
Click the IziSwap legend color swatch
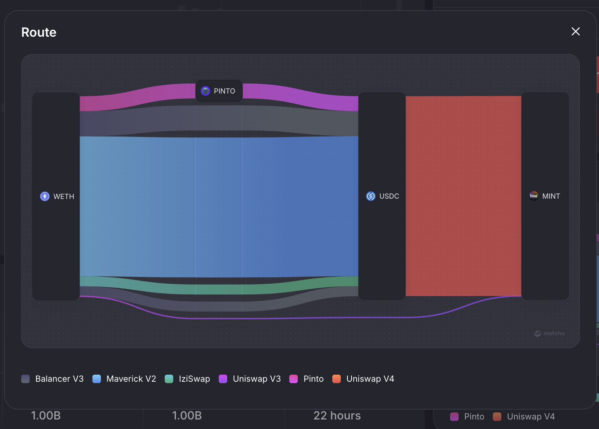(x=169, y=379)
